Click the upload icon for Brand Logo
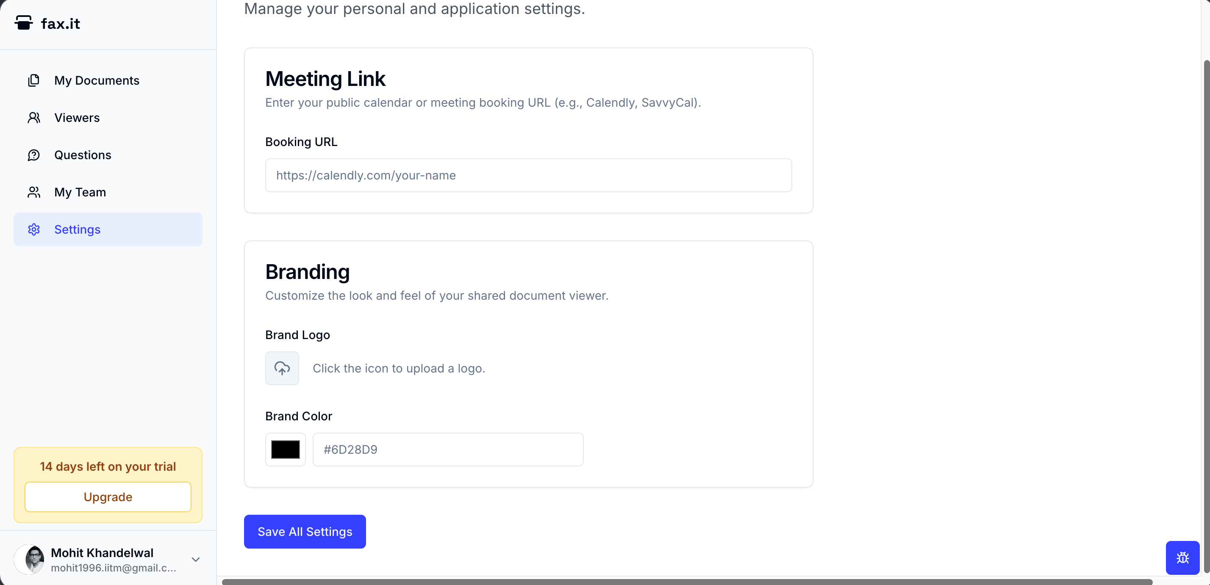Image resolution: width=1210 pixels, height=585 pixels. click(282, 368)
